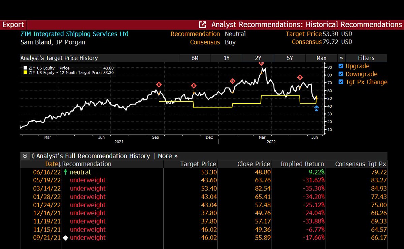Select the Max chart range tab
This screenshot has width=404, height=249.
[x=322, y=58]
